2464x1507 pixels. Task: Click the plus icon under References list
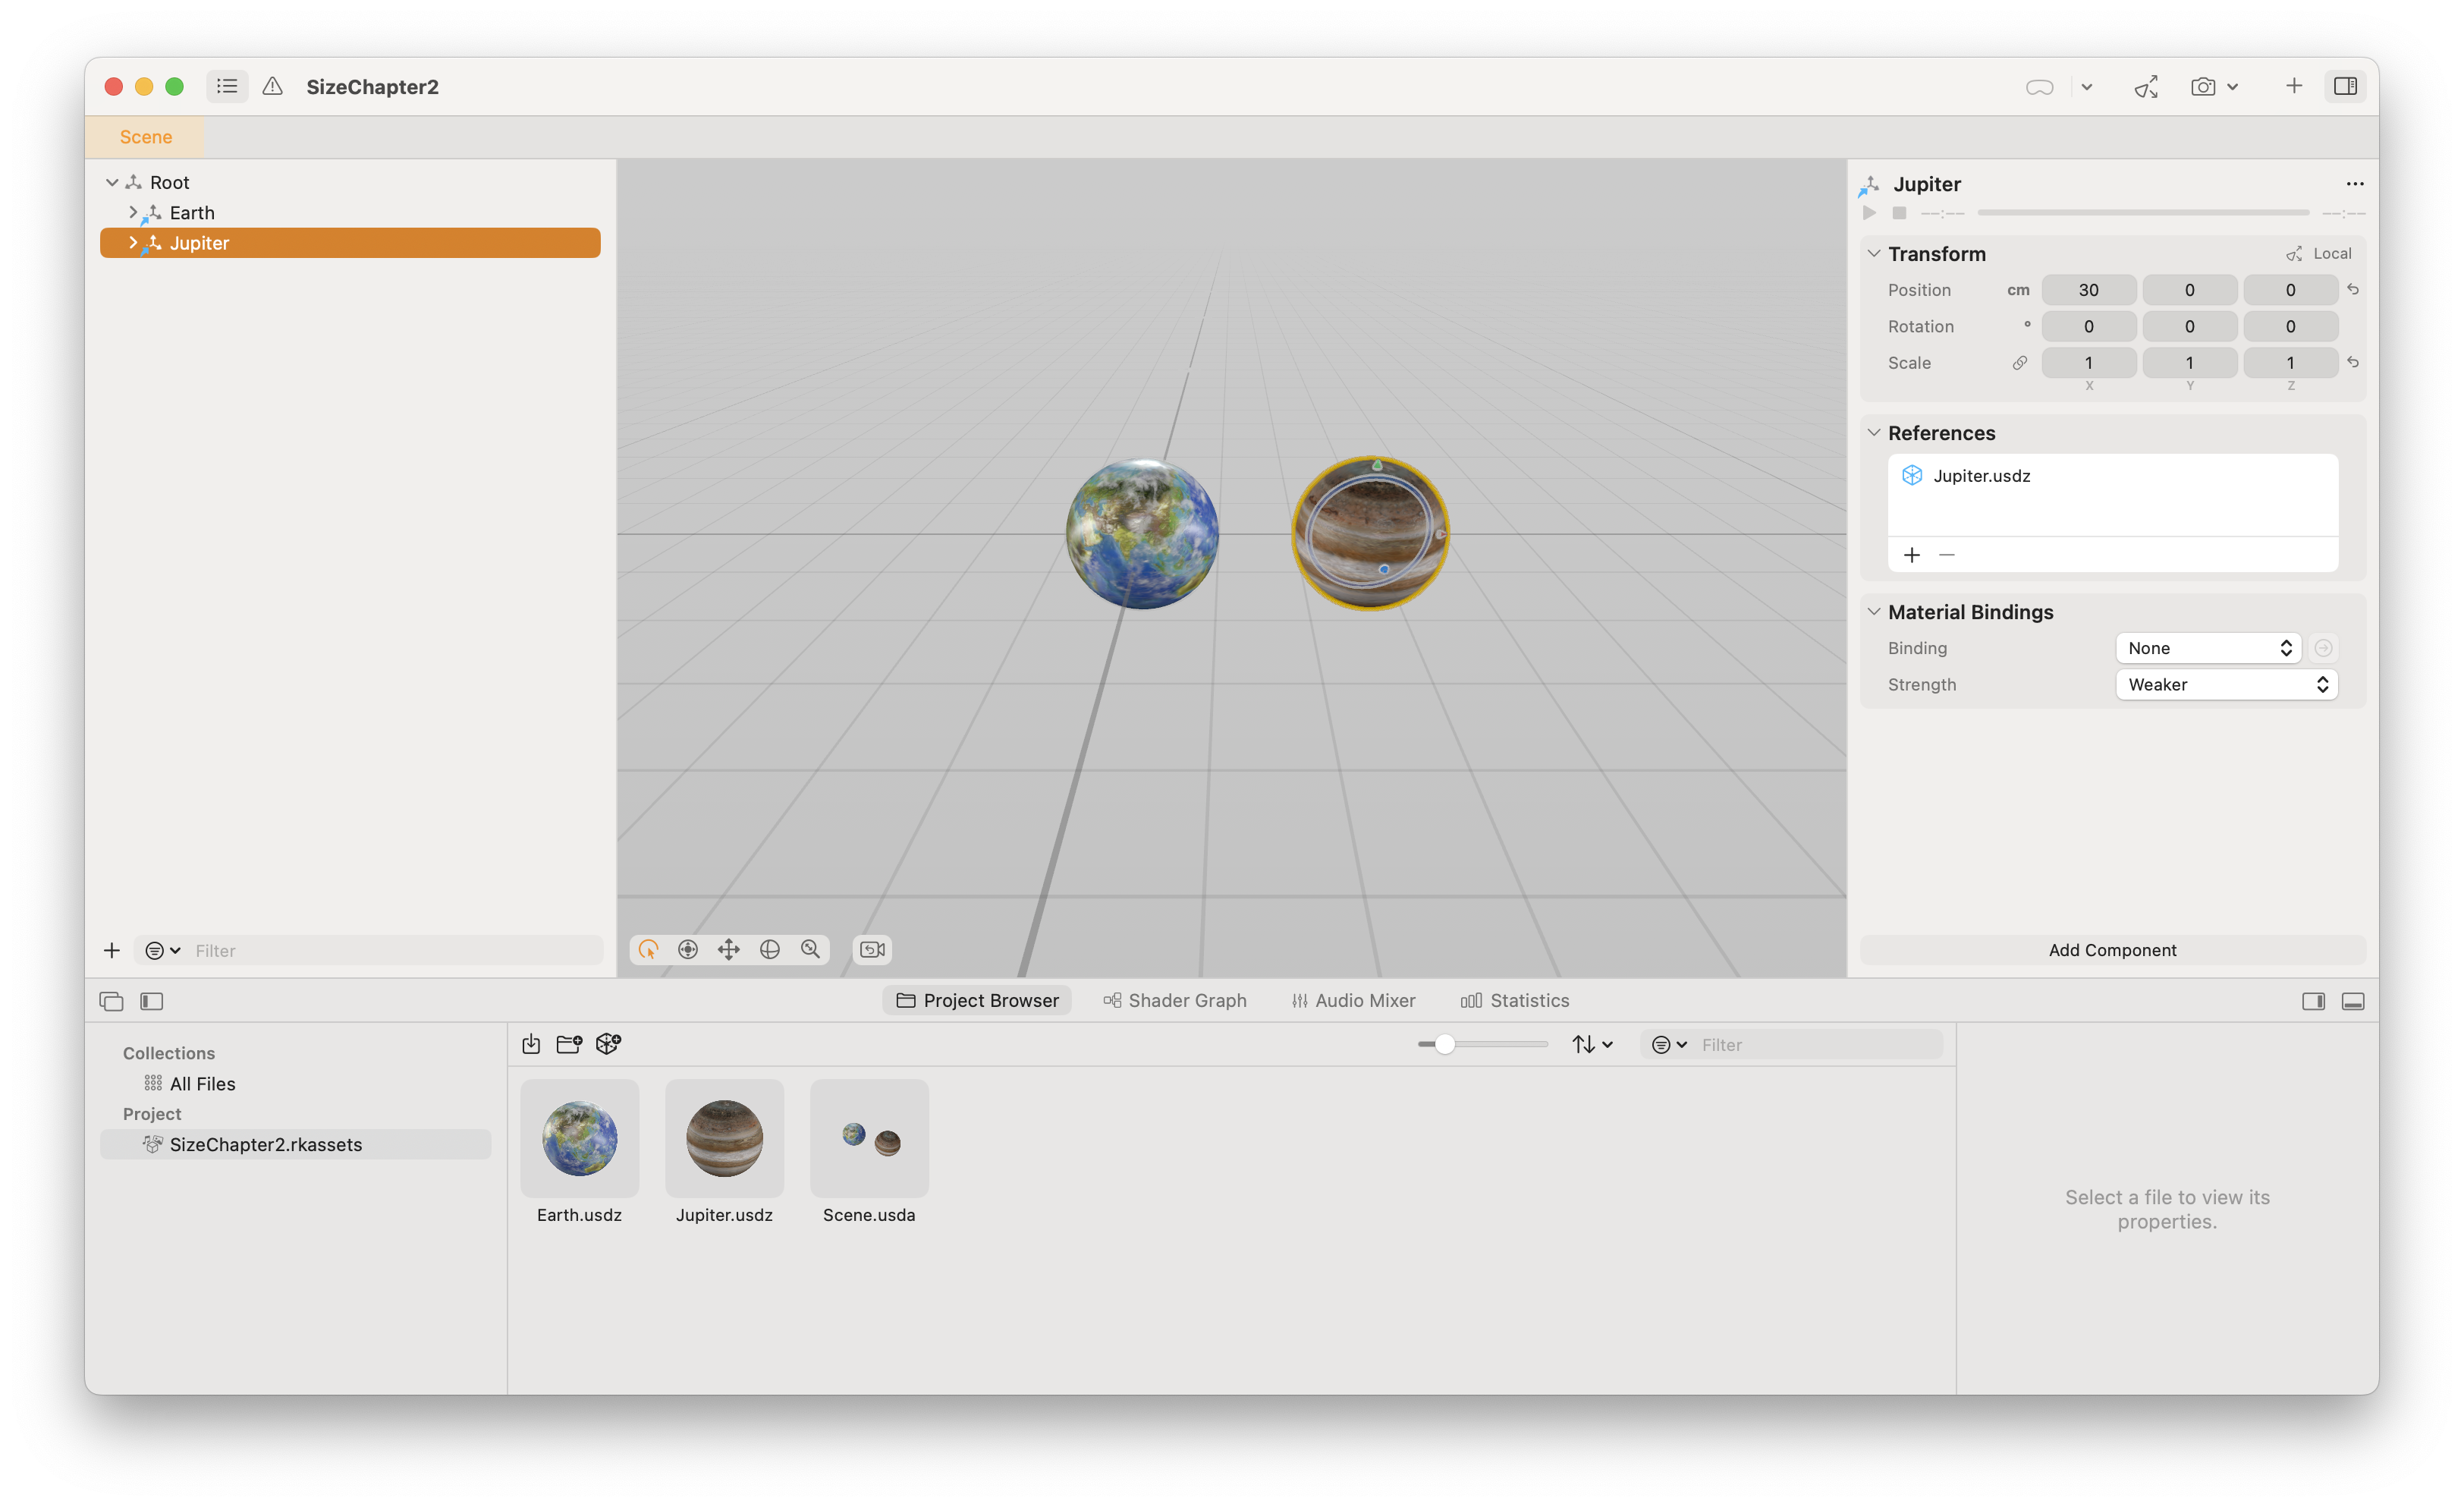1911,555
